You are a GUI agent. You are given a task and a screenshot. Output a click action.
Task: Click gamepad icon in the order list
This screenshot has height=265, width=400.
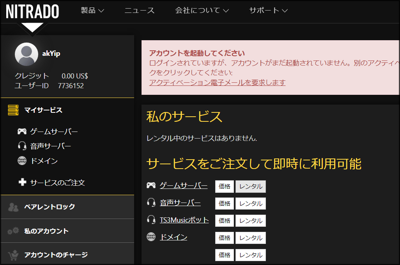(151, 185)
